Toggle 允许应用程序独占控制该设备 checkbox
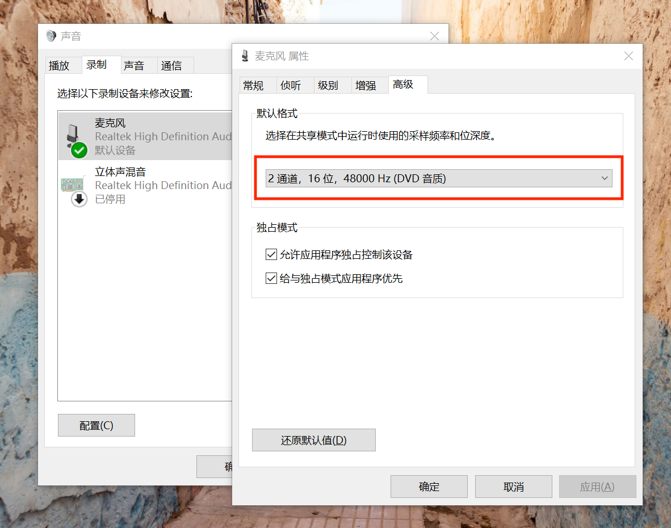671x528 pixels. tap(271, 254)
